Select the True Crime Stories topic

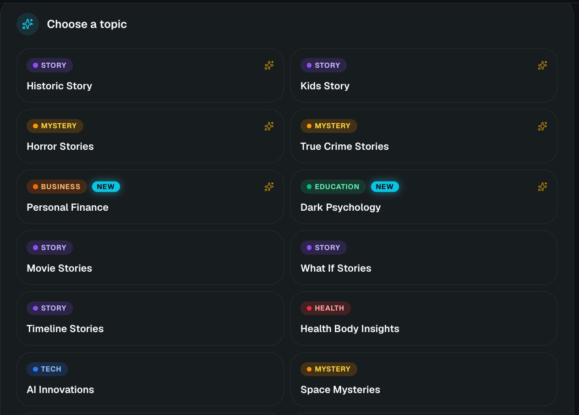point(424,136)
